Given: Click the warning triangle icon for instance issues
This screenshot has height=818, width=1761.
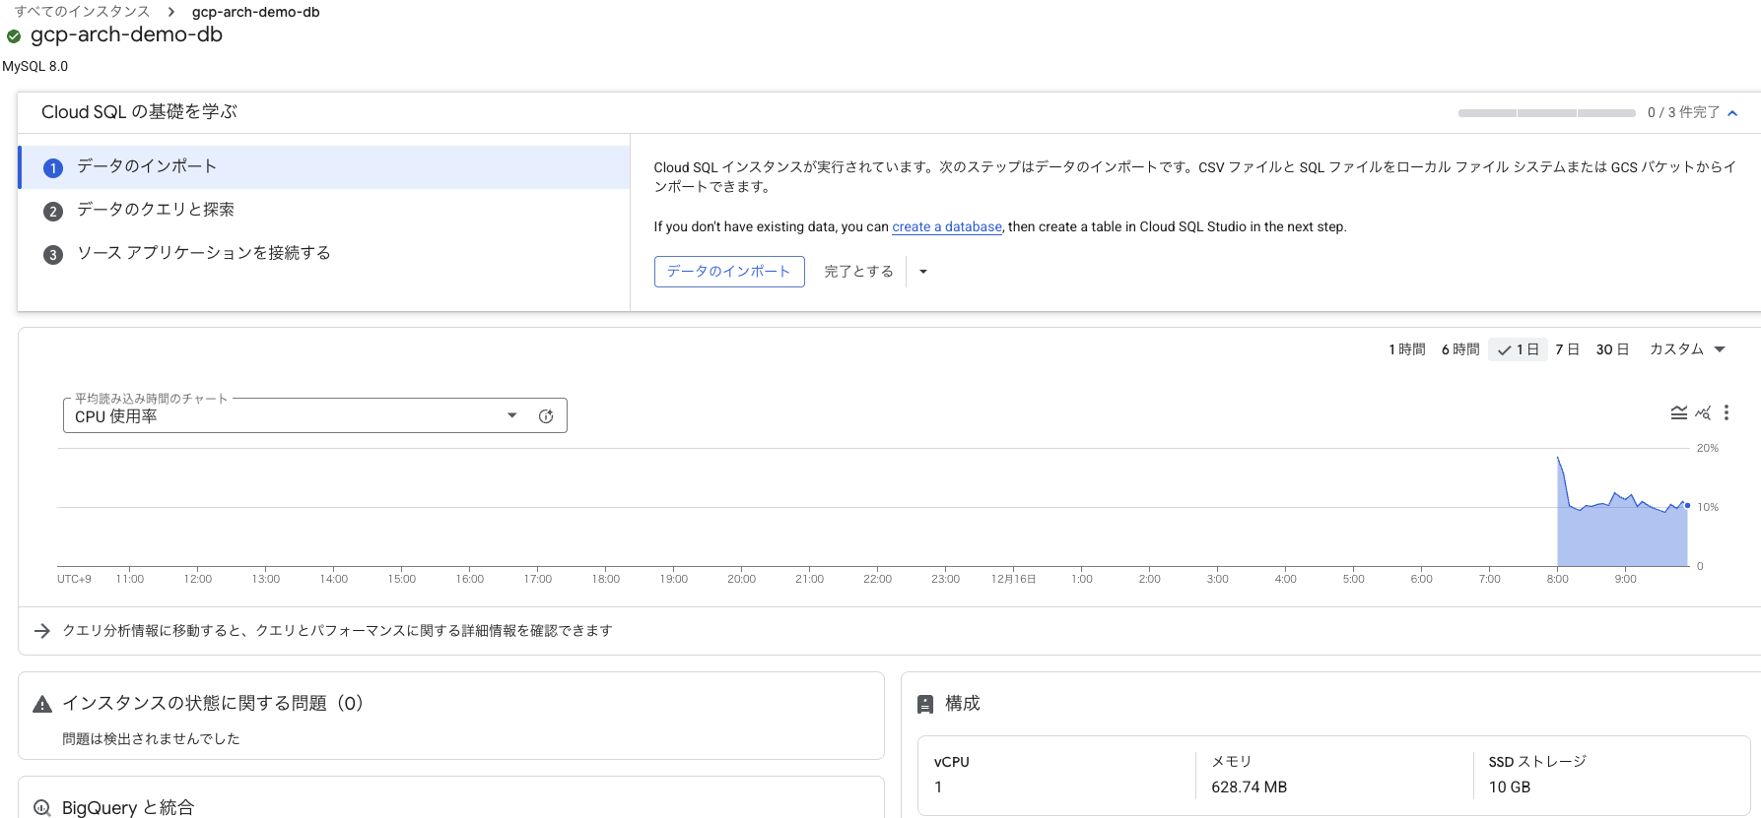Looking at the screenshot, I should click(42, 705).
